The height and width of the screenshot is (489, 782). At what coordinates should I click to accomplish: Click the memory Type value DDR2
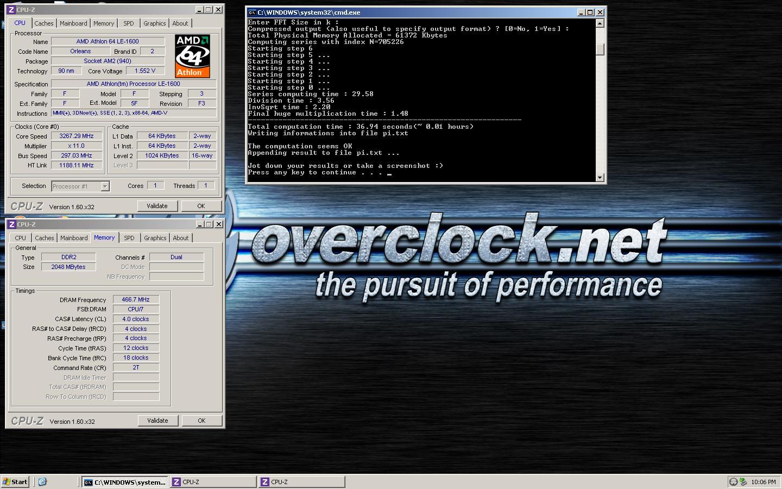(x=68, y=257)
